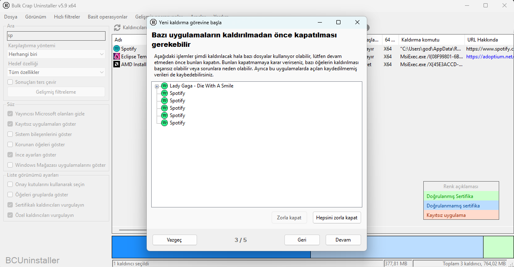Maximize the Yeni kaldırma görevine başla dialog
This screenshot has height=267, width=514.
click(x=338, y=22)
